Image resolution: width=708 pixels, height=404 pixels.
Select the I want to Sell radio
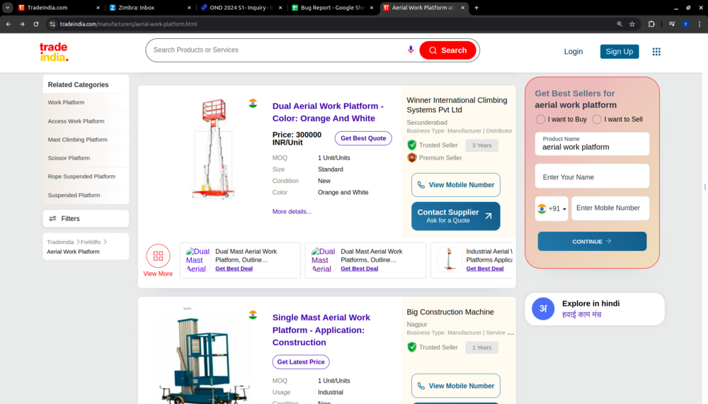tap(597, 119)
